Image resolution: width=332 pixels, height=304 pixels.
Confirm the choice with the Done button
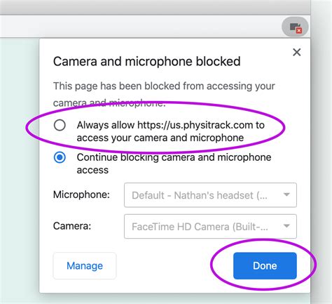click(x=265, y=265)
